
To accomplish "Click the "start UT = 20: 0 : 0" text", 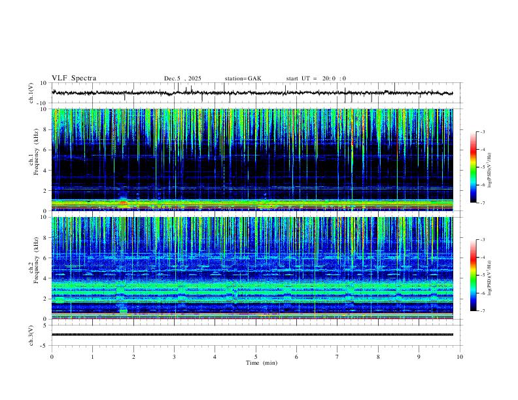I will [316, 78].
